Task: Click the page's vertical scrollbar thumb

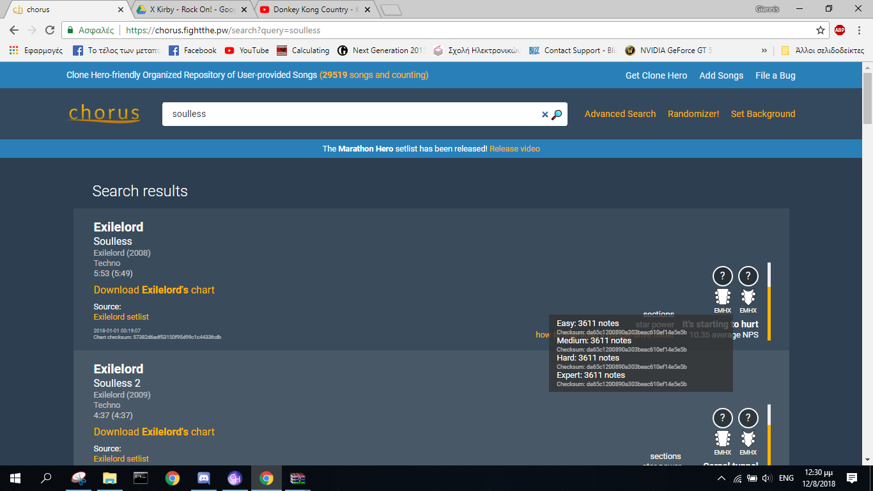Action: [867, 96]
